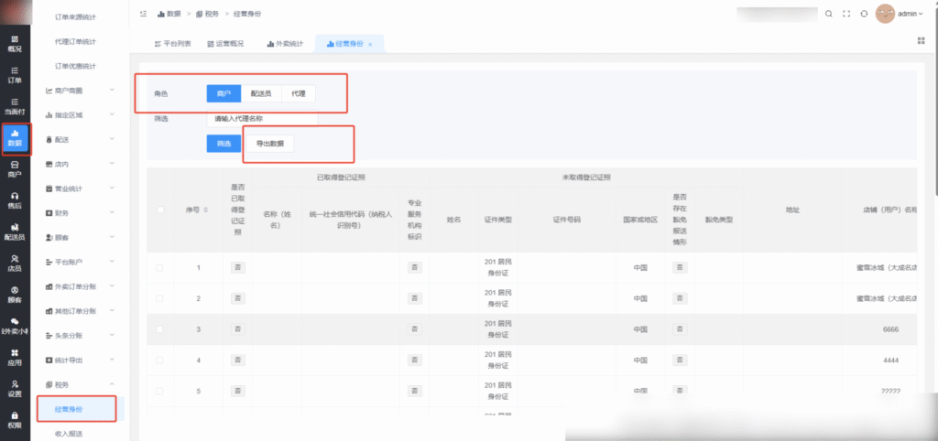Open the 外卖小程序 chat-bubble sidebar icon
938x441 pixels.
point(15,326)
